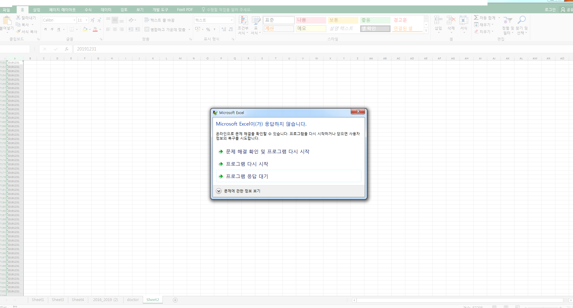Image resolution: width=573 pixels, height=308 pixels.
Task: Apply the yellow fill color bucket
Action: [x=85, y=29]
